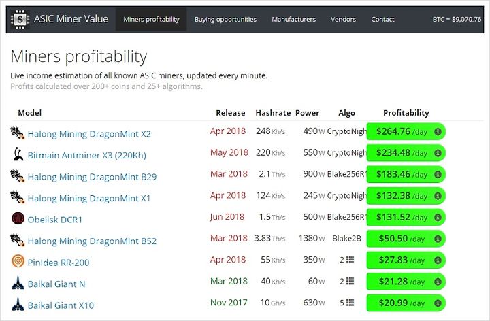This screenshot has width=490, height=321.
Task: Open the Vendors menu item
Action: (x=343, y=19)
